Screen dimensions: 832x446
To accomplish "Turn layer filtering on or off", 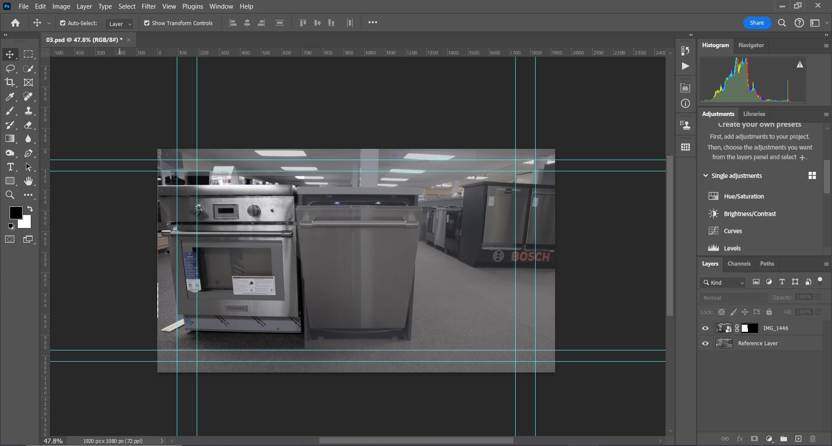I will point(820,281).
